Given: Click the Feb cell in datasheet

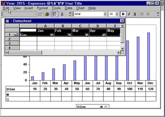Looking at the screenshot, I should click(63, 31).
